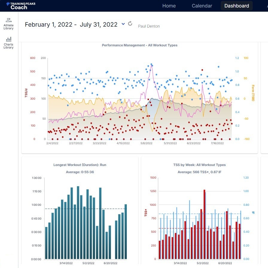This screenshot has width=268, height=268.
Task: Switch to the Calendar tab
Action: tap(202, 6)
